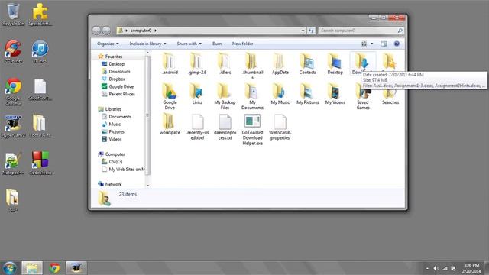Screen dimensions: 489x275
Task: Click computer0 in the address path
Action: pyautogui.click(x=141, y=31)
